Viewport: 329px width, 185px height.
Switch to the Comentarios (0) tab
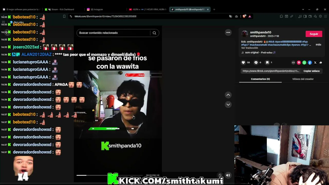pyautogui.click(x=260, y=79)
